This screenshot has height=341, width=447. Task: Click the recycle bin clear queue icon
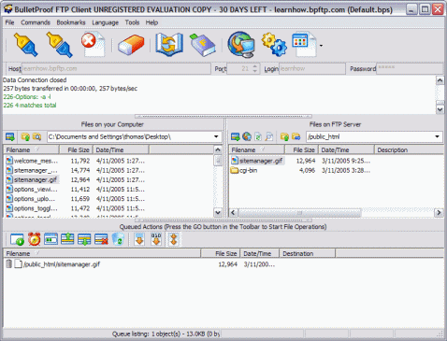[x=118, y=239]
